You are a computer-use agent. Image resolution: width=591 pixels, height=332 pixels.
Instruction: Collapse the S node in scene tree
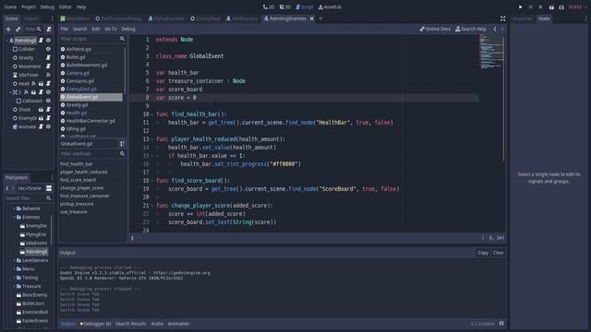[10, 92]
